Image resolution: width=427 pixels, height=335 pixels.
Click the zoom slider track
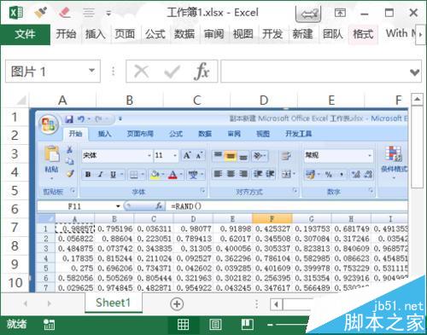coord(292,325)
